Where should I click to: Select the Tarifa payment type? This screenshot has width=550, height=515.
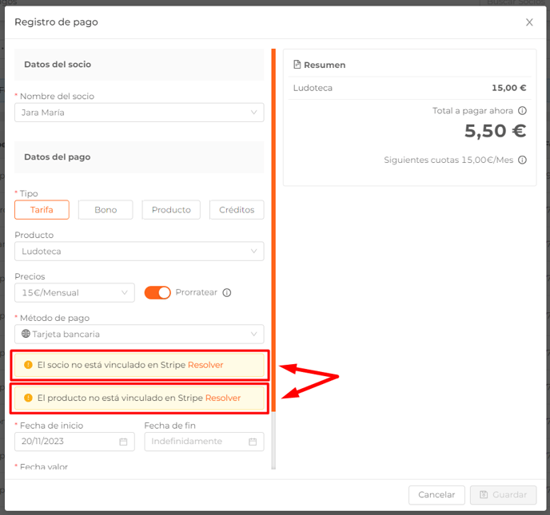click(x=42, y=210)
